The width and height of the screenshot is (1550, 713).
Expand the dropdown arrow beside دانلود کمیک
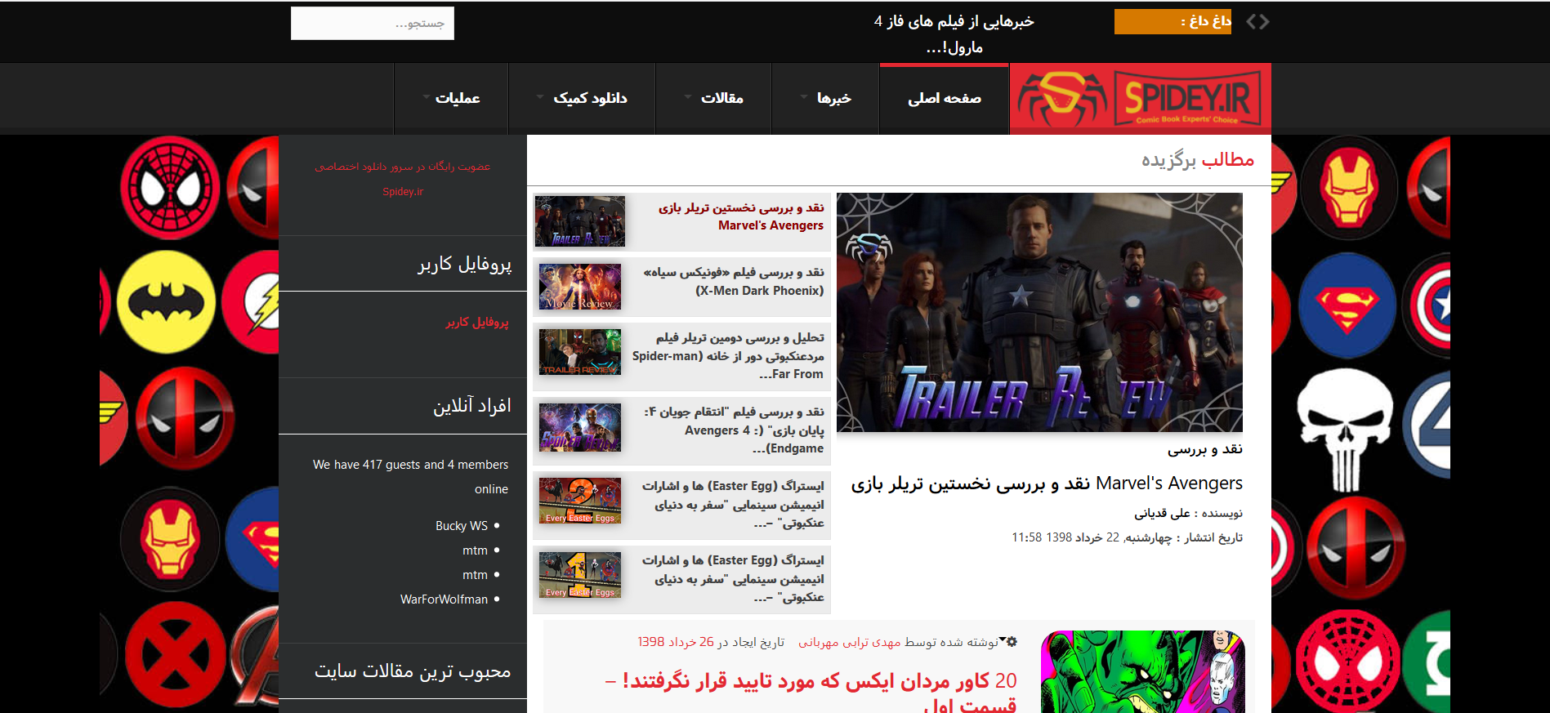pyautogui.click(x=540, y=97)
